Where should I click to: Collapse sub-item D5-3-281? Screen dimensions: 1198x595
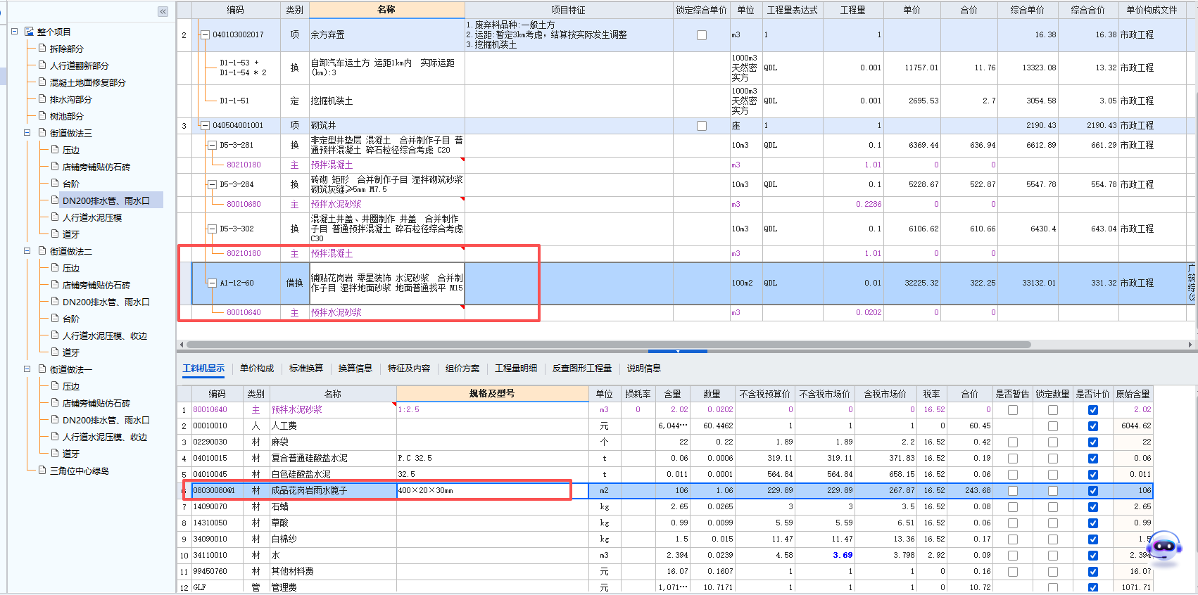[x=212, y=145]
